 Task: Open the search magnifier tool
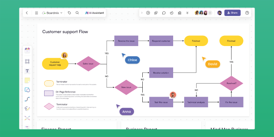click(x=77, y=13)
